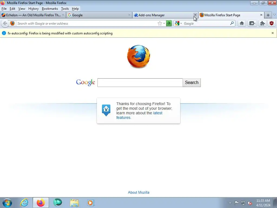Image resolution: width=277 pixels, height=208 pixels.
Task: Click the Back navigation arrow button
Action: coord(5,23)
